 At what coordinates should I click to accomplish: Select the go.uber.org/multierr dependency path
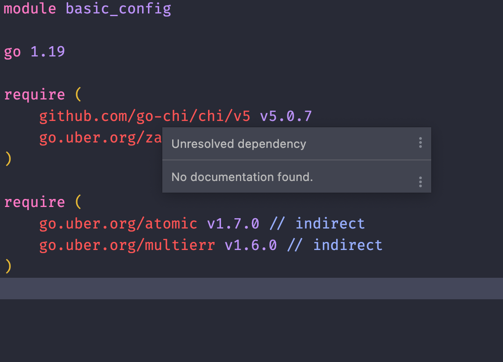coord(127,245)
